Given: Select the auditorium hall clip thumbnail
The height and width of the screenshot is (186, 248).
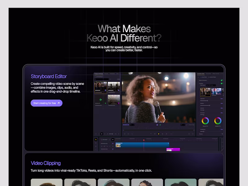Looking at the screenshot, I should tap(114, 100).
